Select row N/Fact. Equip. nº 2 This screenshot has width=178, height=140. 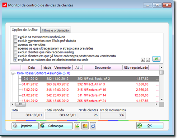[x=90, y=79]
